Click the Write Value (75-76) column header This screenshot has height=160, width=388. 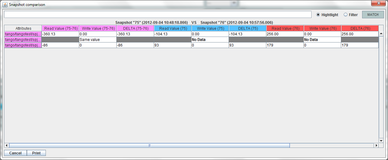(x=98, y=28)
